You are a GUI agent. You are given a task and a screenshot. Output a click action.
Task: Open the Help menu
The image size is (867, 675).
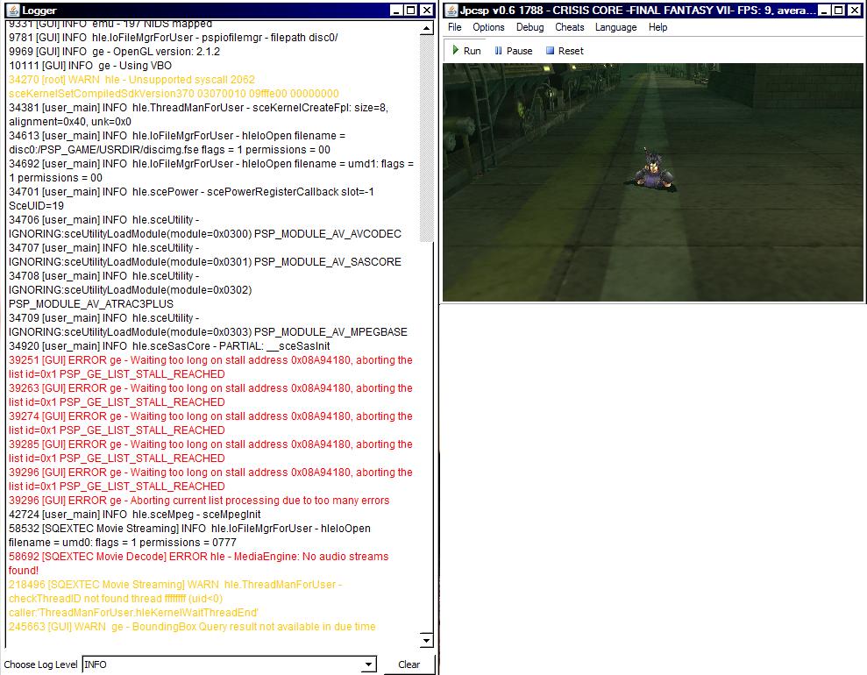pyautogui.click(x=657, y=27)
